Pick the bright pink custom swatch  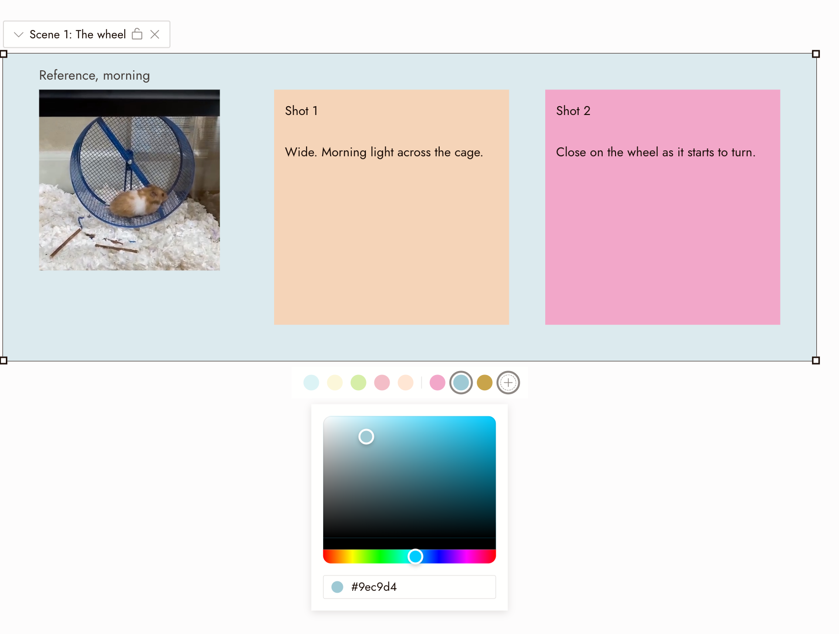click(x=438, y=382)
